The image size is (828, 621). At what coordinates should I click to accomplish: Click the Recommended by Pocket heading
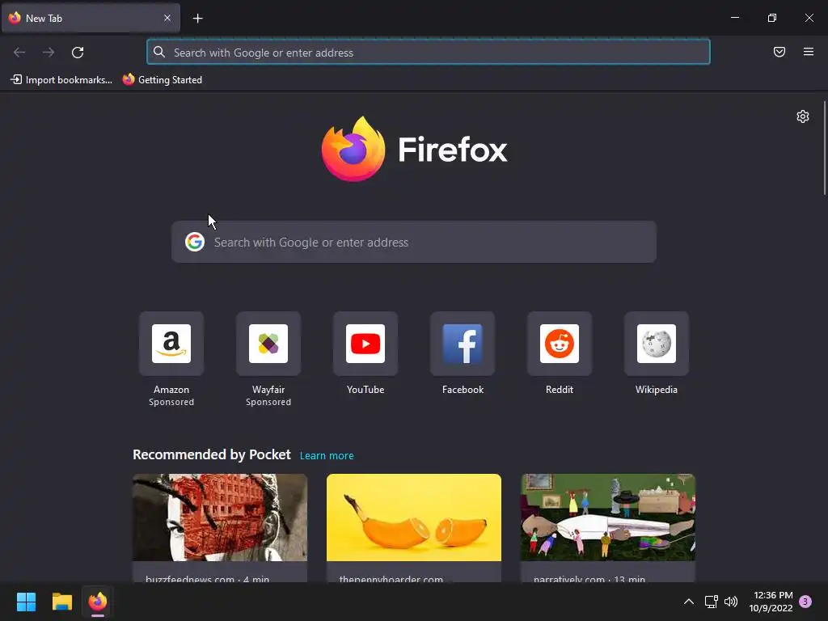[x=212, y=454]
